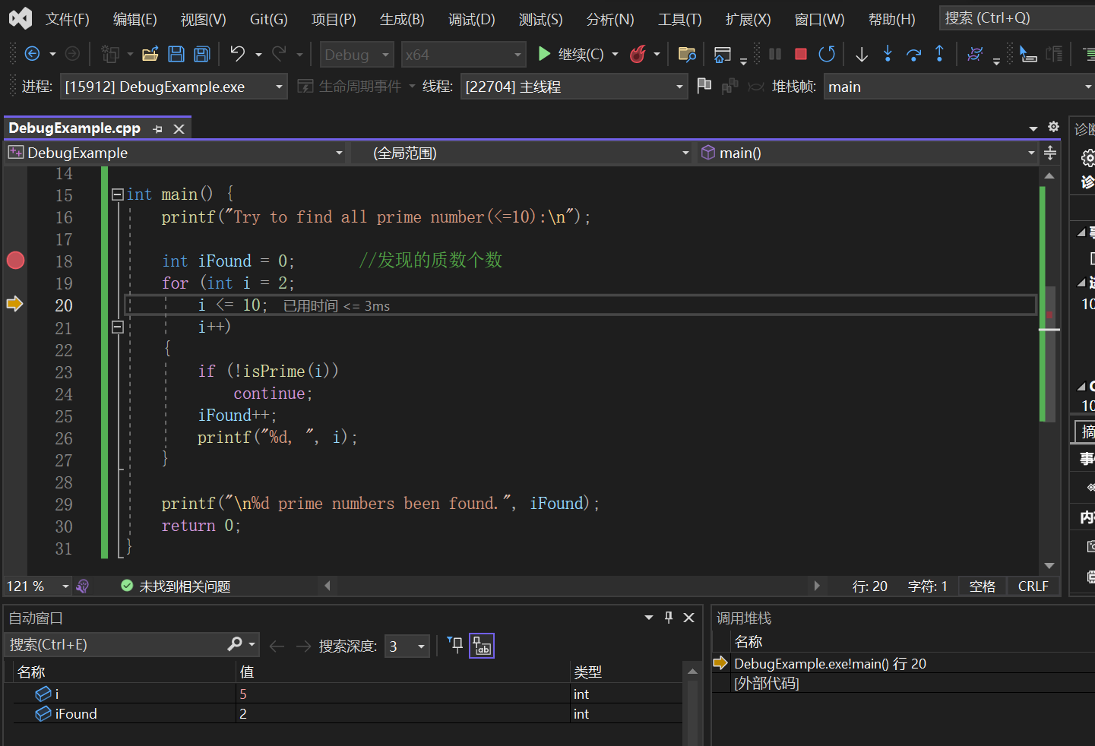Open file using the folder icon
1095x746 pixels.
coord(150,54)
